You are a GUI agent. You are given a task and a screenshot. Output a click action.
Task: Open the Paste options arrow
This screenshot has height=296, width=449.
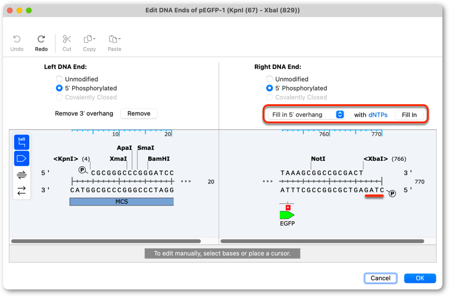click(120, 39)
